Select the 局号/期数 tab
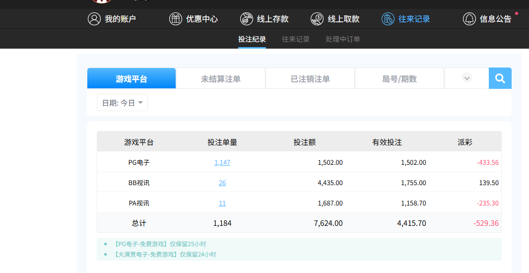 tap(399, 78)
